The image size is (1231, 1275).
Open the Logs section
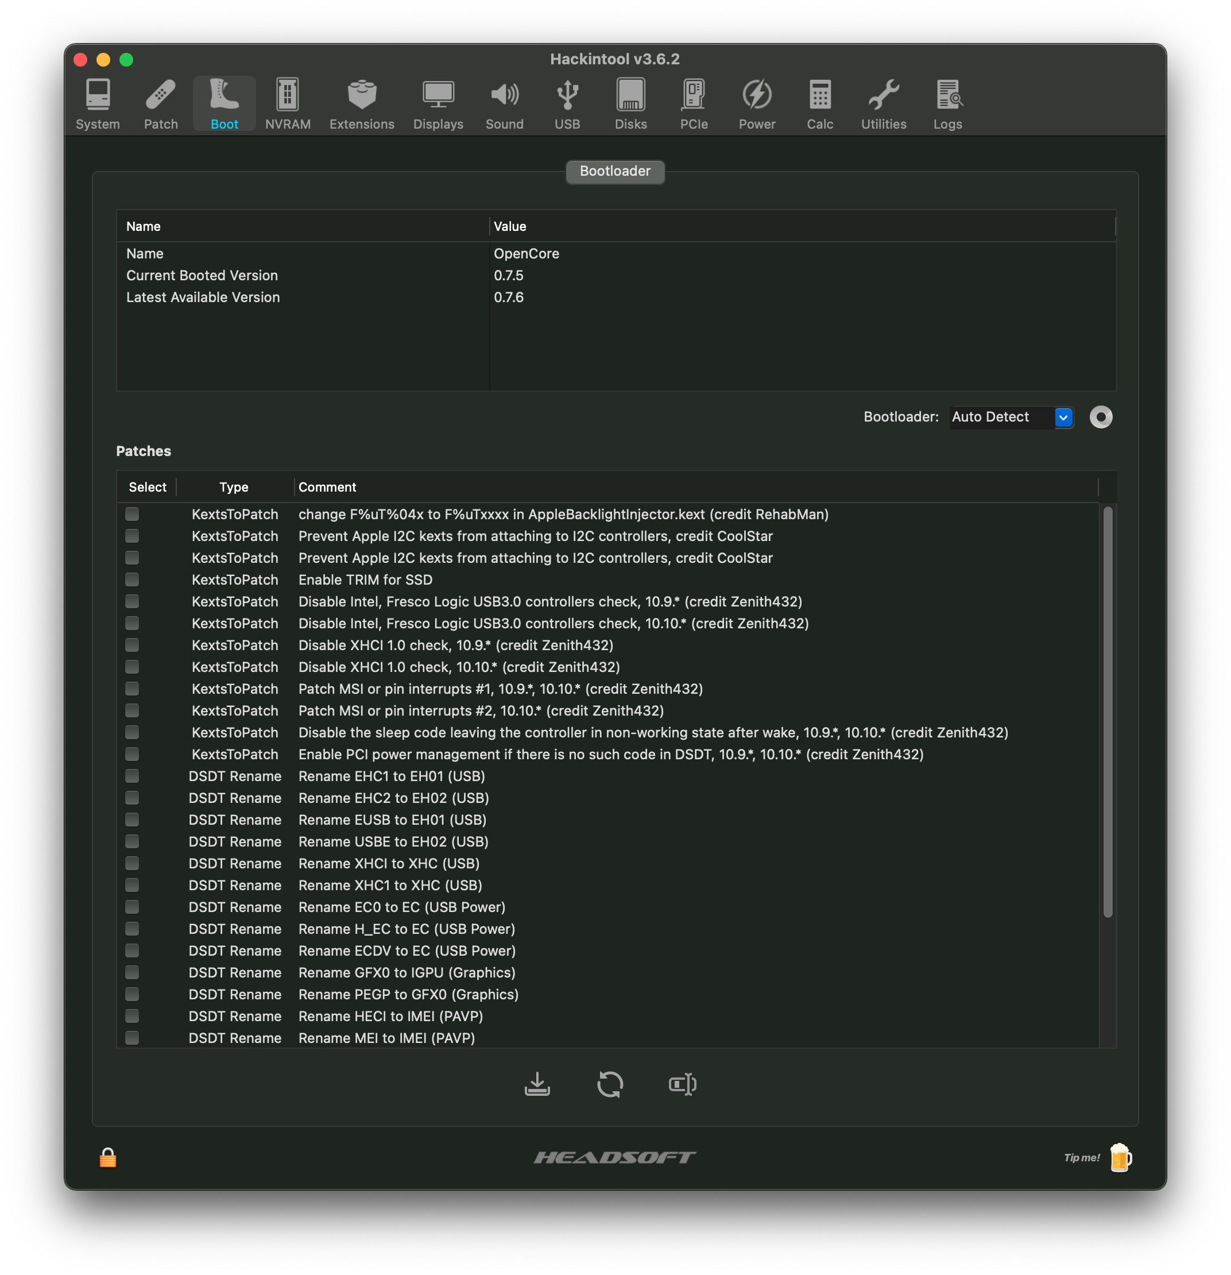[947, 104]
